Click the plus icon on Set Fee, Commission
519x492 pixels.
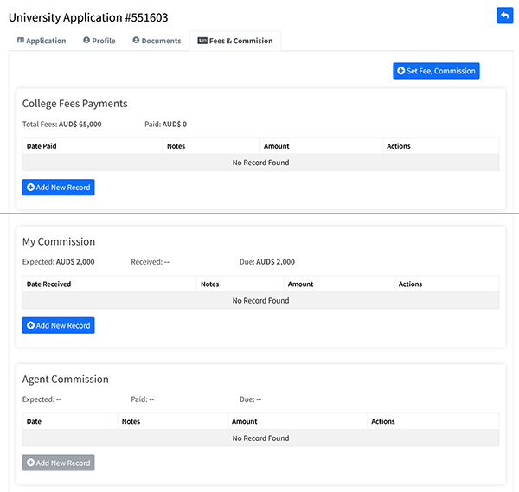pyautogui.click(x=401, y=71)
